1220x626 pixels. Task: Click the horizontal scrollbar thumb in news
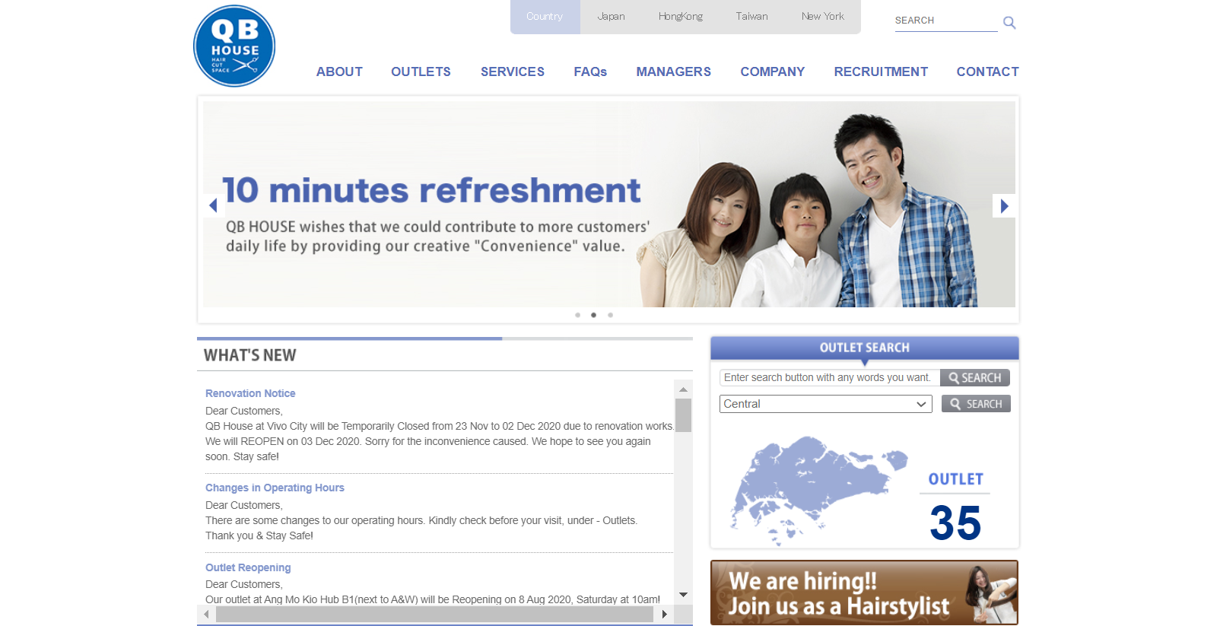click(x=434, y=614)
